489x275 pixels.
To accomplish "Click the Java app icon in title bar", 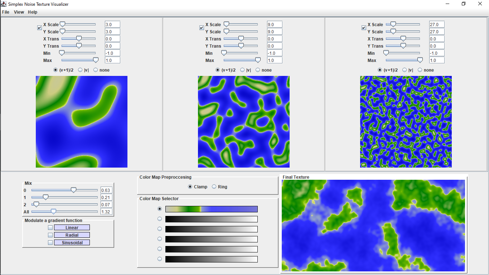I will coord(4,4).
